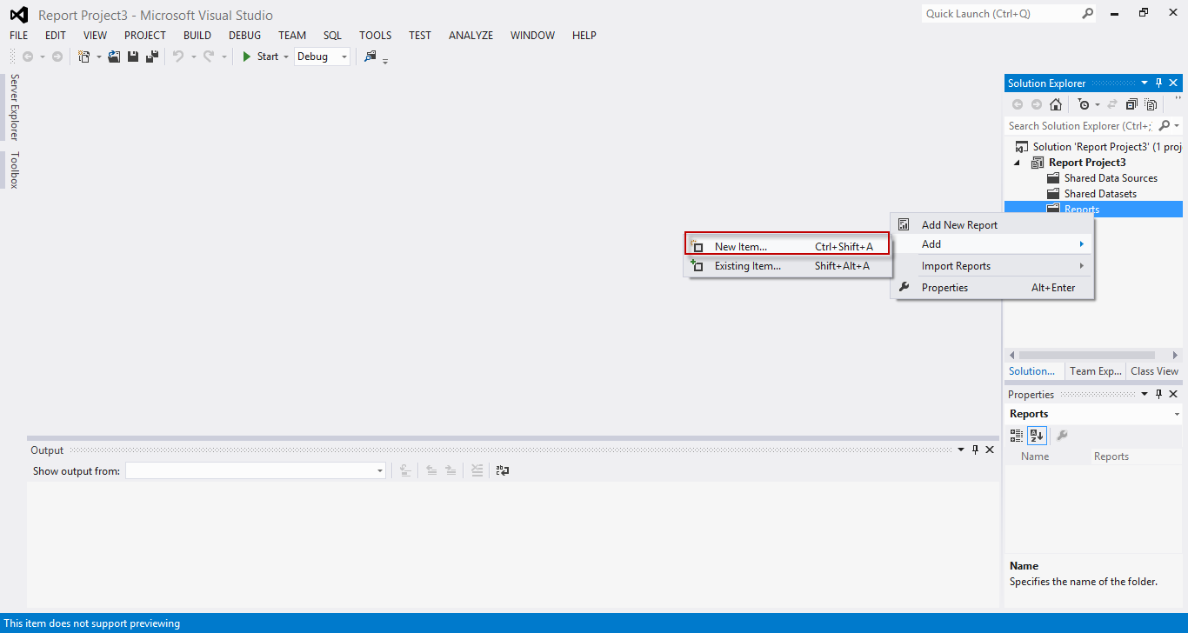
Task: Click the Home icon in Solution Explorer
Action: tap(1055, 103)
